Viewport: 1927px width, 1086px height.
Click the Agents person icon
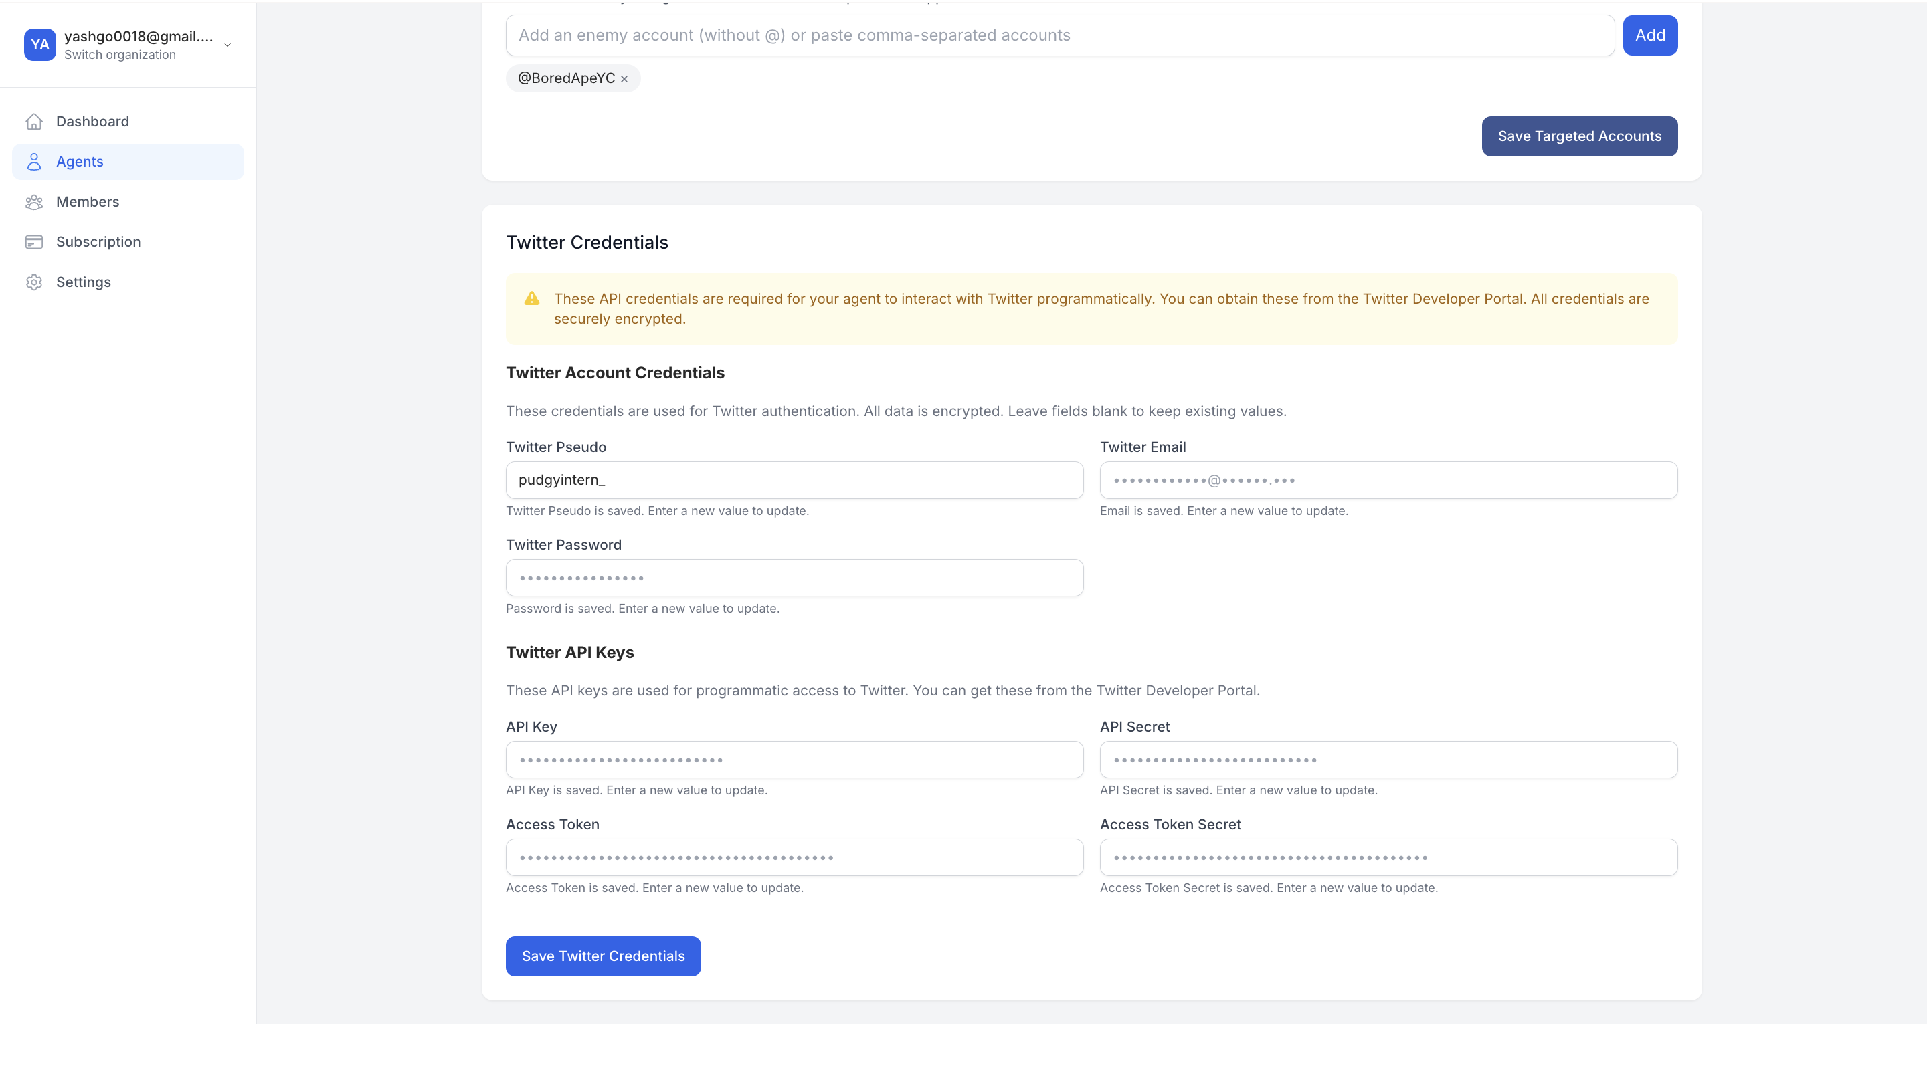tap(33, 162)
